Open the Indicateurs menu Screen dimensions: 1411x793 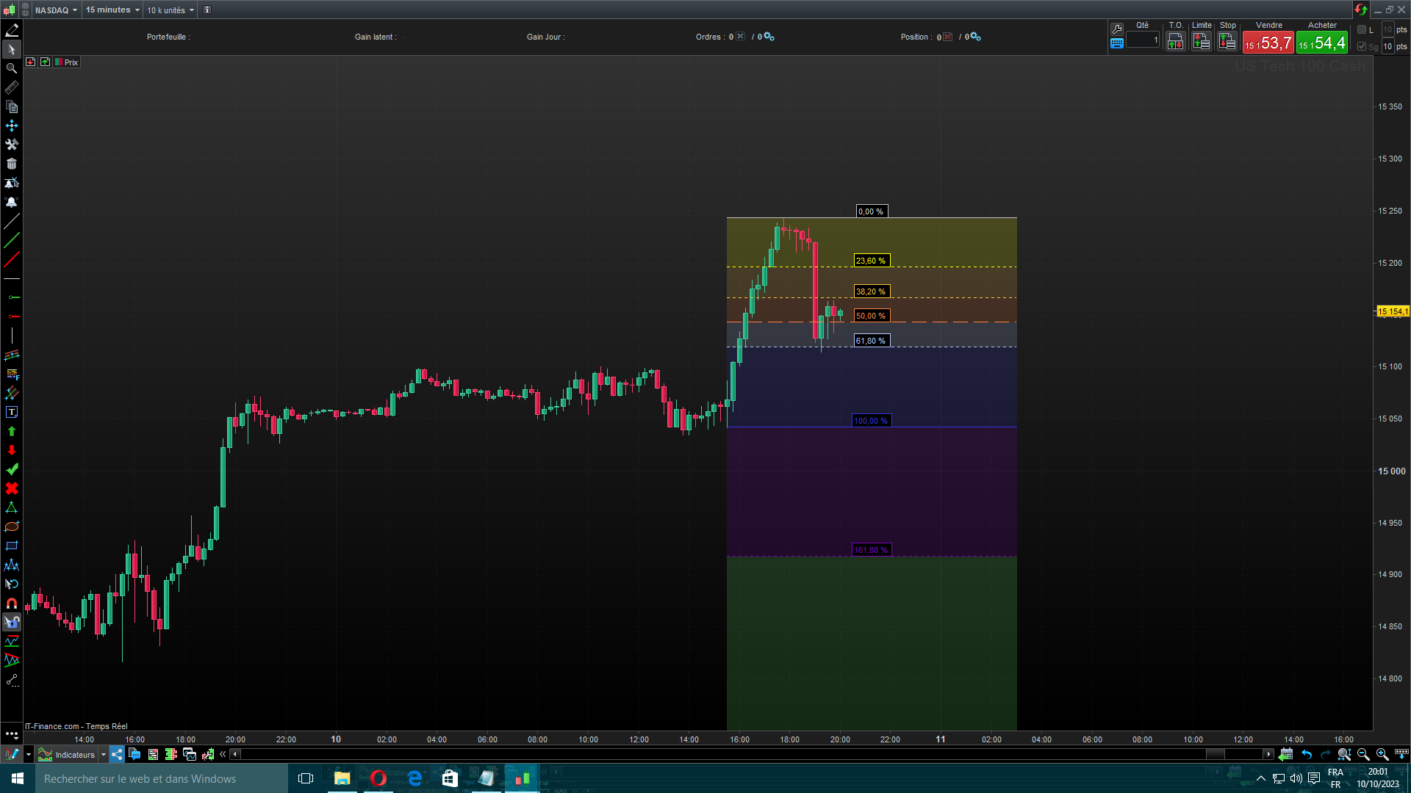pyautogui.click(x=74, y=754)
